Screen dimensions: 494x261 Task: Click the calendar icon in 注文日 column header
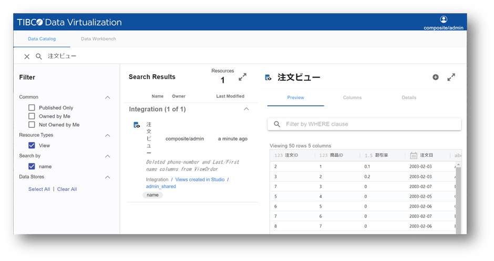click(414, 156)
